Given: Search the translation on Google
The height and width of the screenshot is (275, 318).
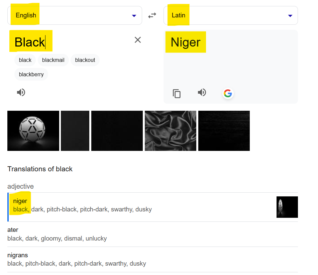Looking at the screenshot, I should click(x=228, y=93).
